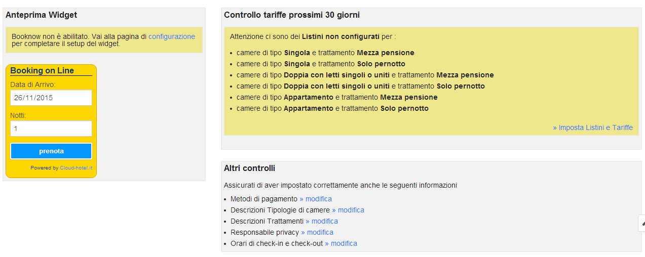Visit the Cloud-hotel.it powered-by link

76,168
